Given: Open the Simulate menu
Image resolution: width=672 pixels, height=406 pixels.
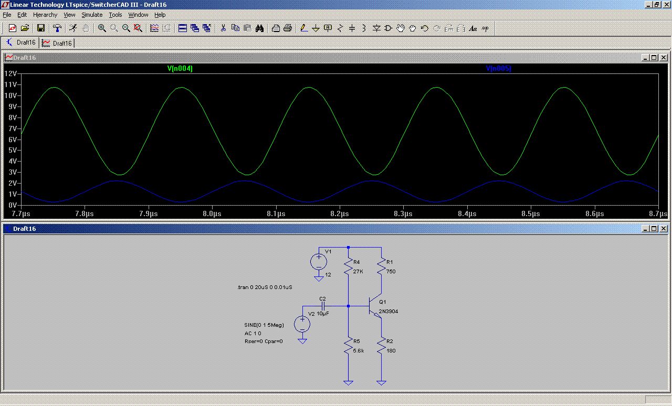Looking at the screenshot, I should pos(92,15).
